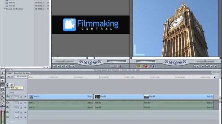Select the Crop tool

click(x=2, y=100)
